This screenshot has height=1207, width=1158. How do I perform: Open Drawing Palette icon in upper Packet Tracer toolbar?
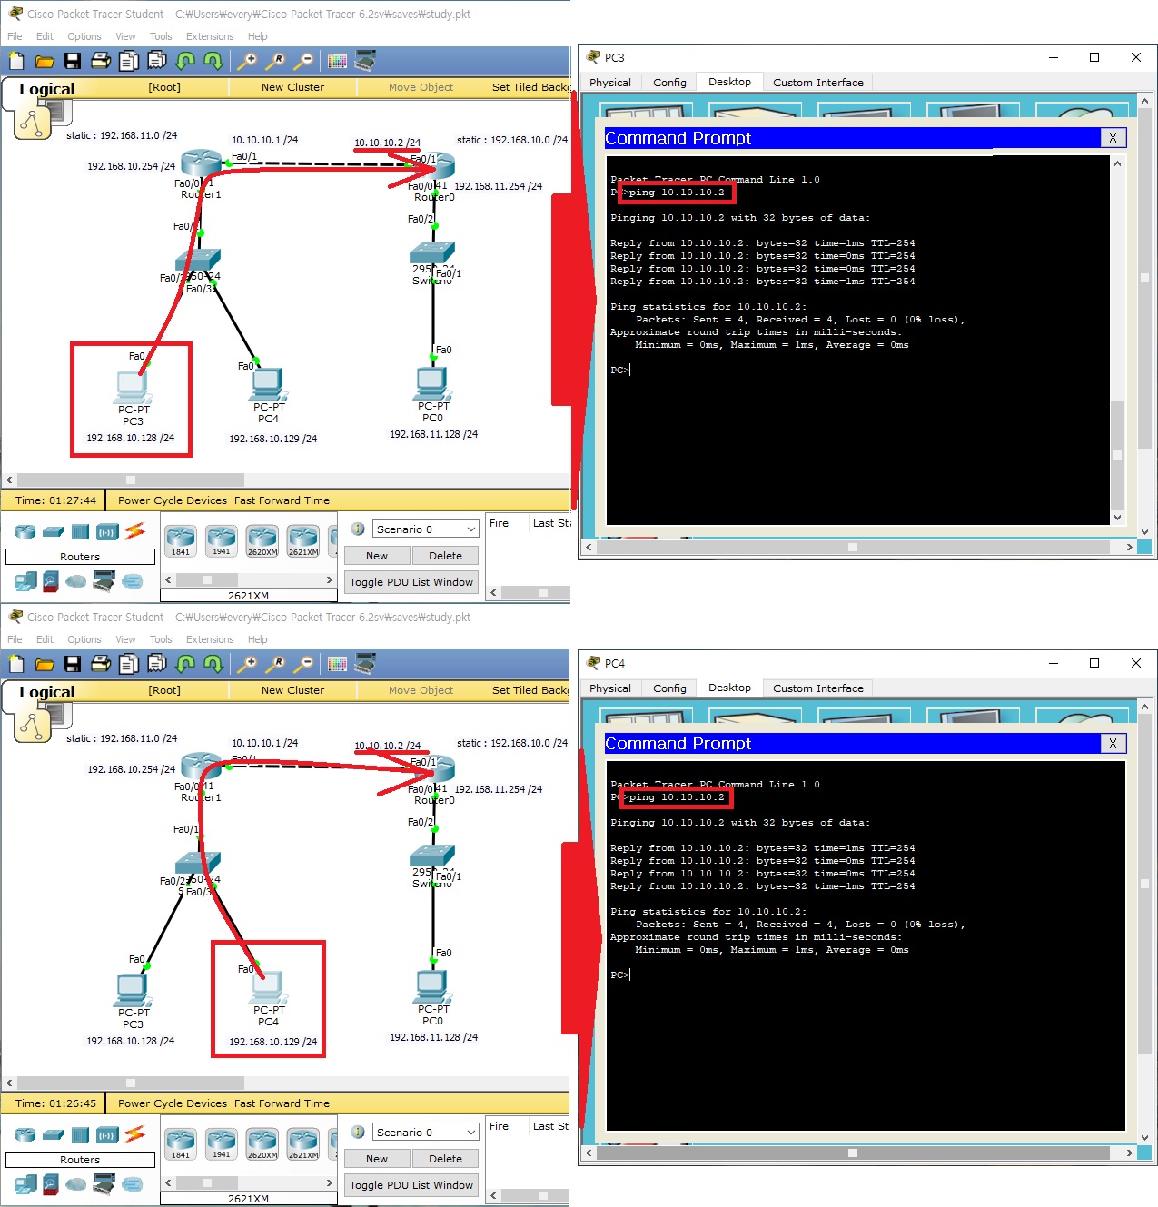coord(337,61)
